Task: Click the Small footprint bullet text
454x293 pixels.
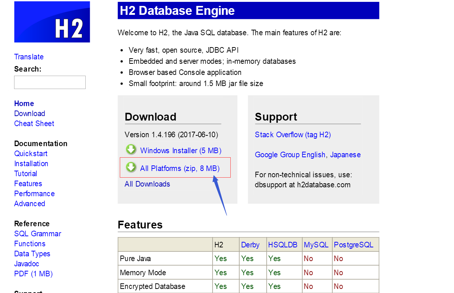Action: [196, 83]
